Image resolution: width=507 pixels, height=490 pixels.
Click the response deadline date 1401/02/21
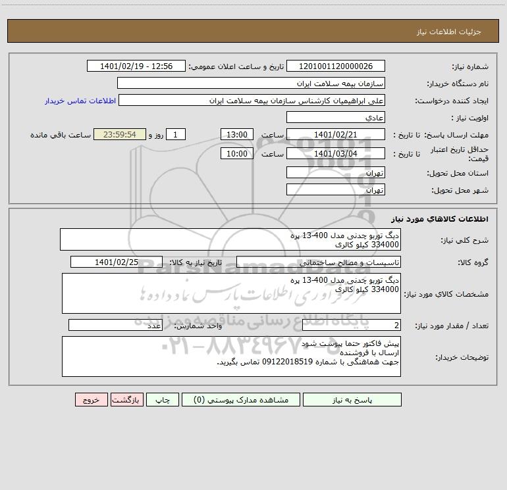(x=336, y=134)
